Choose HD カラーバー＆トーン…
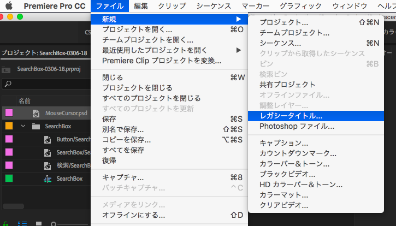The image size is (396, 226). click(316, 185)
